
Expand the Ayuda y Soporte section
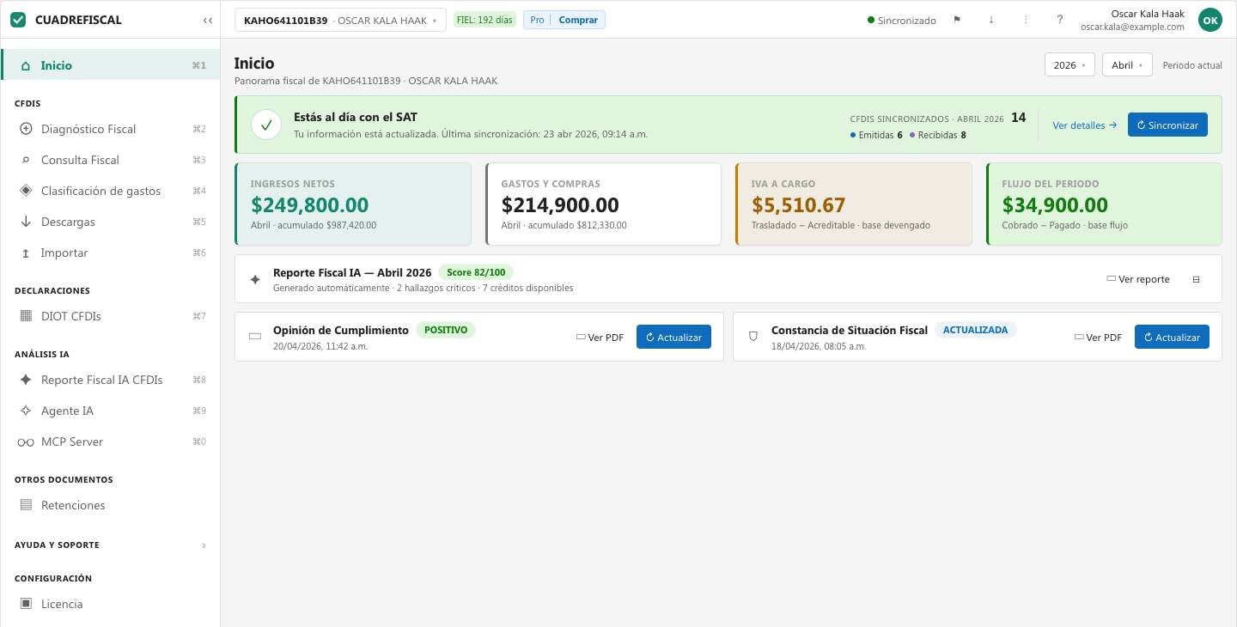(110, 545)
